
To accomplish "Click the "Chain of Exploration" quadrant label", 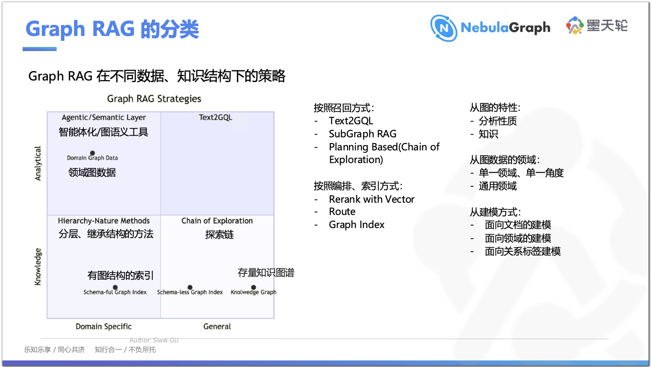I will click(217, 221).
